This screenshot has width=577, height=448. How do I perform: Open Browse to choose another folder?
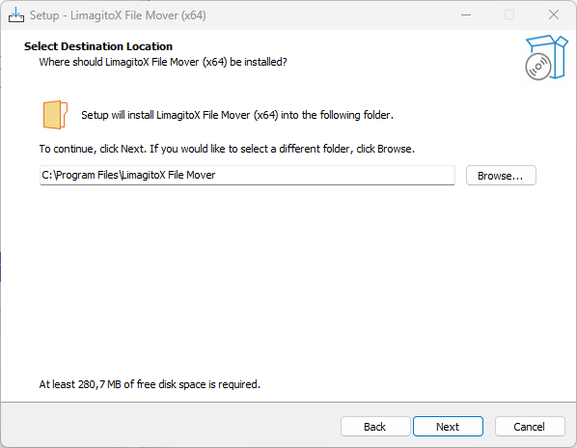click(x=501, y=175)
